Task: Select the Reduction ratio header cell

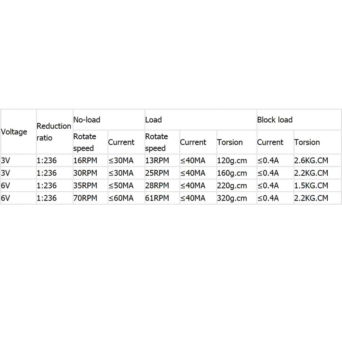Action: pyautogui.click(x=54, y=132)
